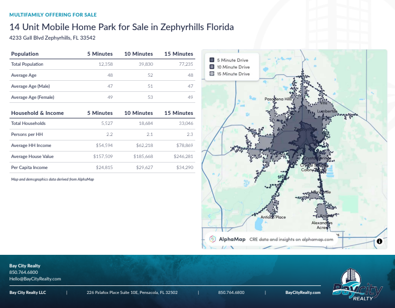This screenshot has height=308, width=395.
Task: Click the 10 Minute Drive legend swatch
Action: click(x=212, y=67)
